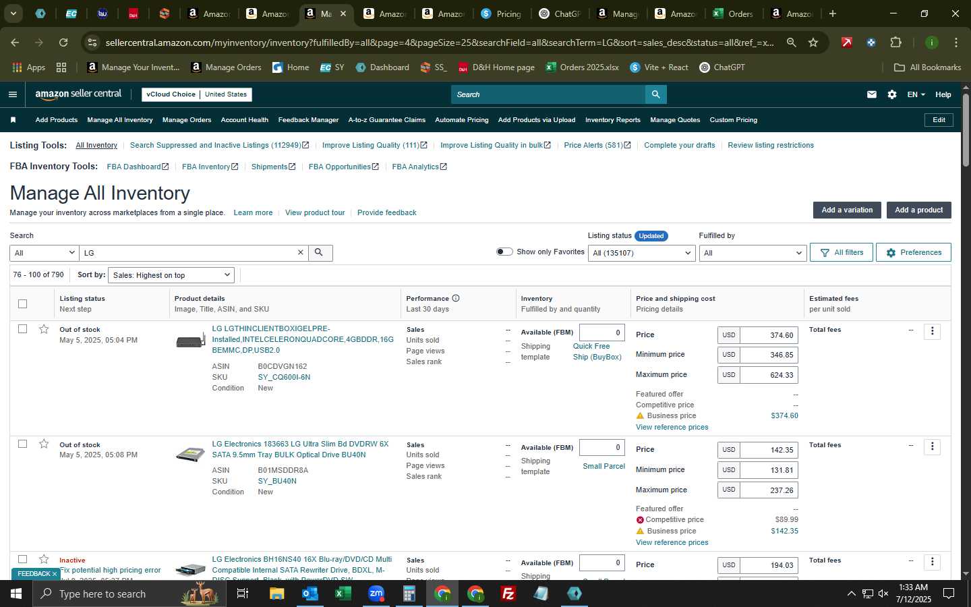This screenshot has height=607, width=971.
Task: Edit the Minimum price field showing 131.81
Action: [x=769, y=470]
